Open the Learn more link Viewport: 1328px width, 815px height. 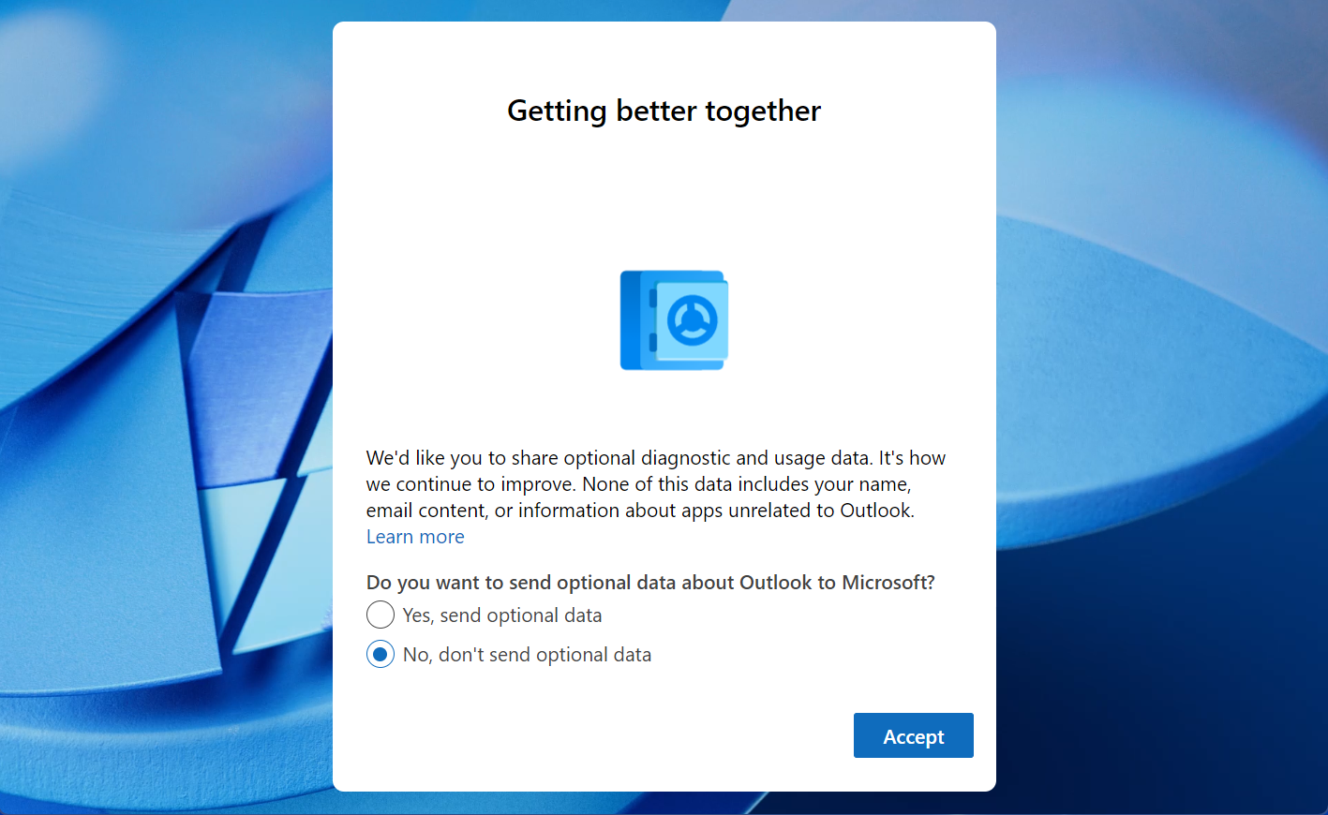pos(415,537)
